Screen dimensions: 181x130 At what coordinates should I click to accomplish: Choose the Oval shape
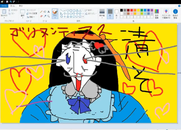(68, 11)
